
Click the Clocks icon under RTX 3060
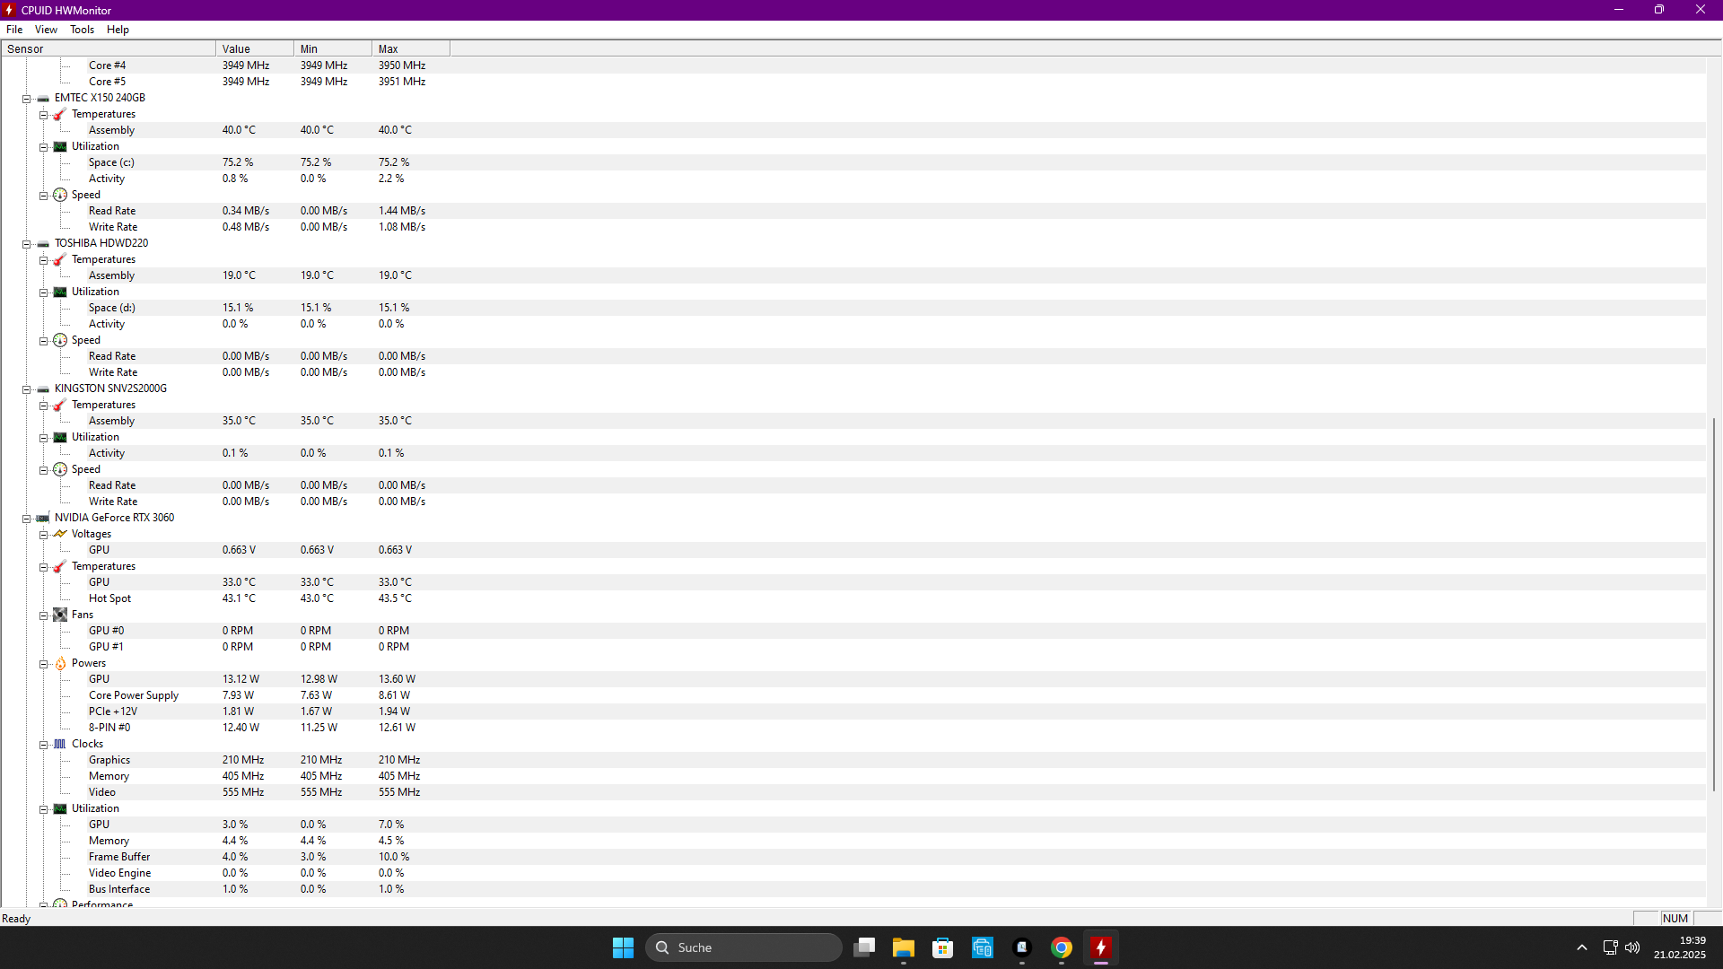60,744
